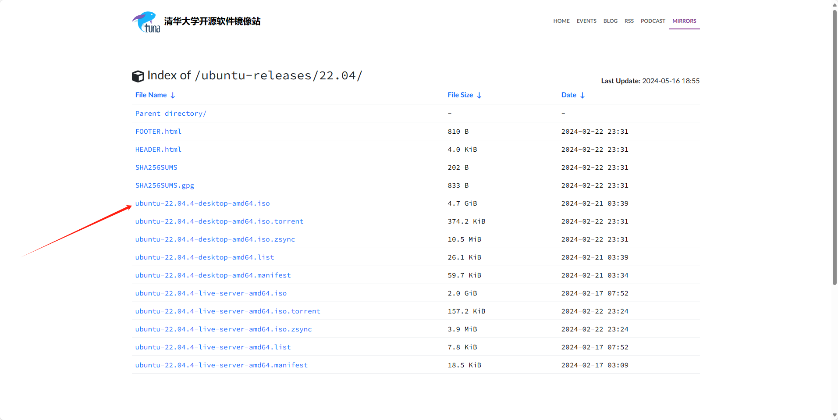This screenshot has width=838, height=420.
Task: Click the 18.5 KiB file size cell
Action: tap(465, 365)
